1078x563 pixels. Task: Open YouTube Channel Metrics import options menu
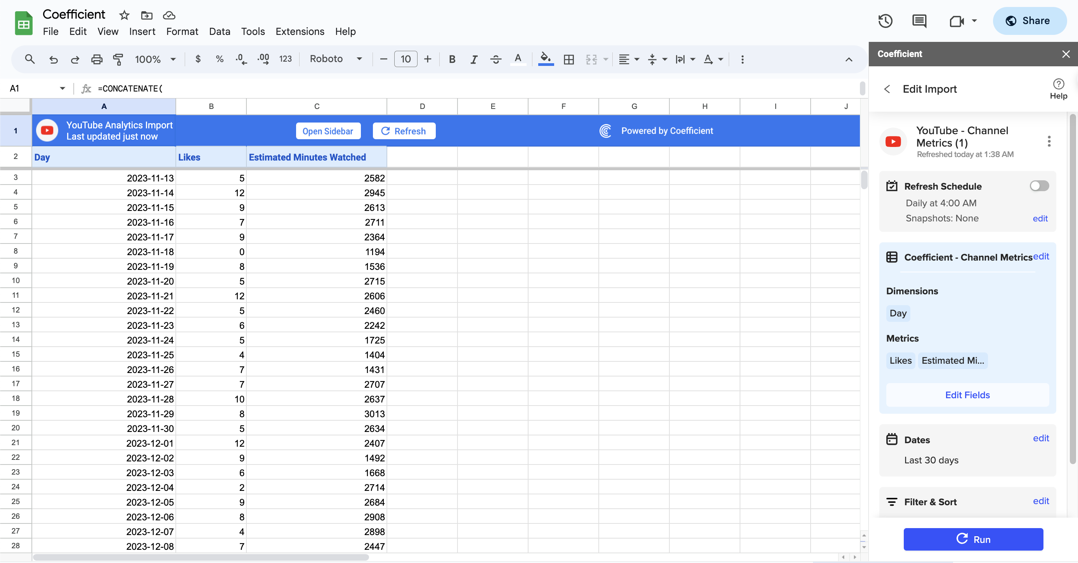1049,142
